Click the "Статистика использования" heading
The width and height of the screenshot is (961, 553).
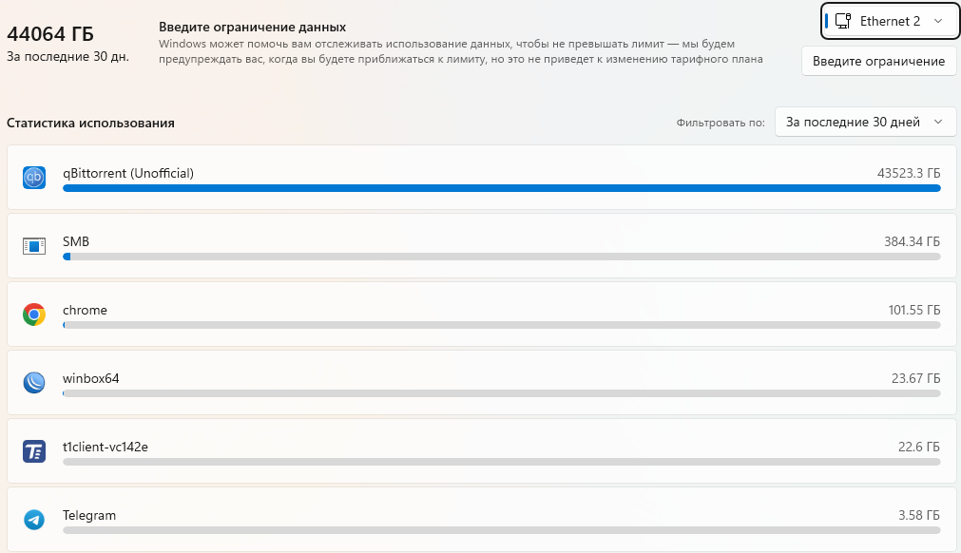point(90,124)
